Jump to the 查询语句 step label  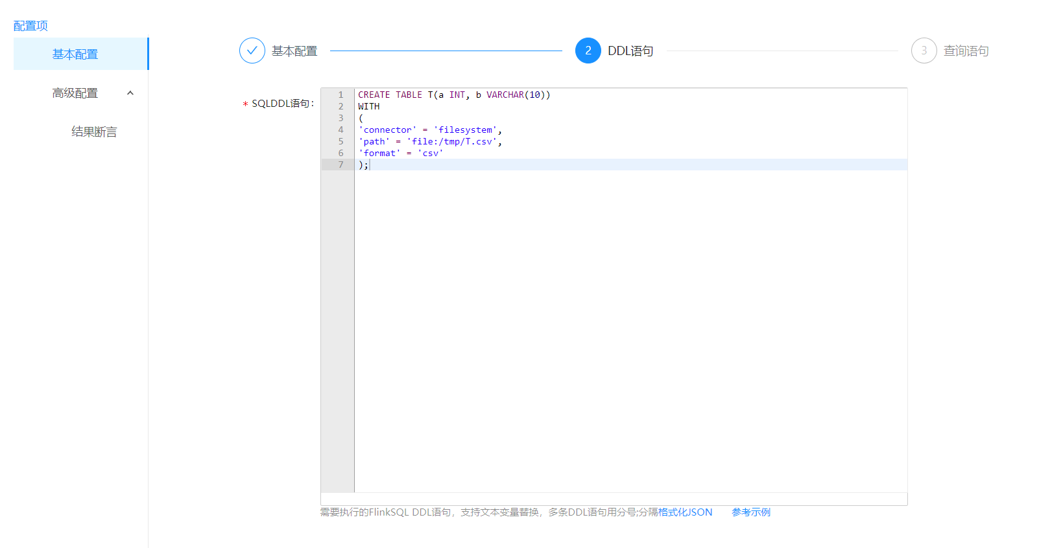pos(966,51)
